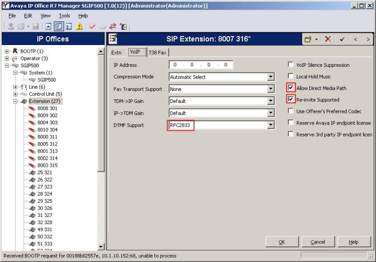This screenshot has width=376, height=262.
Task: Click the IP Address input field
Action: [201, 65]
